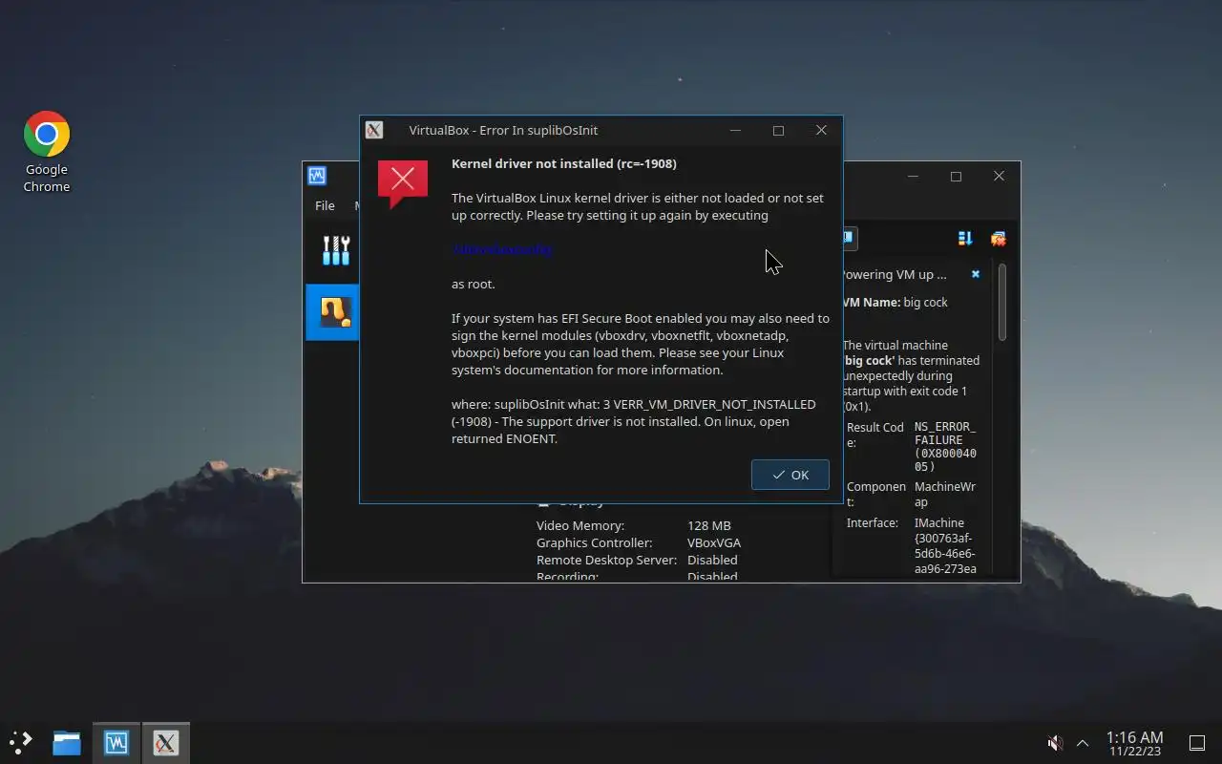
Task: Open File menu in VirtualBox Manager
Action: tap(325, 205)
